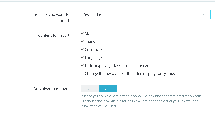Enable the price display behavior checkbox

(82, 73)
